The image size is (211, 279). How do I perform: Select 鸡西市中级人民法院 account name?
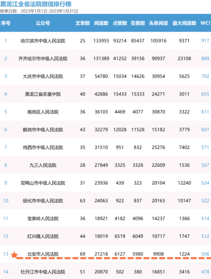43,147
